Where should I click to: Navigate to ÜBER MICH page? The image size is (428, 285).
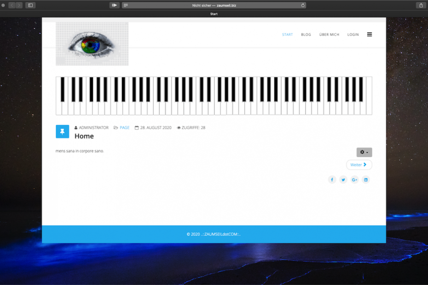coord(329,34)
